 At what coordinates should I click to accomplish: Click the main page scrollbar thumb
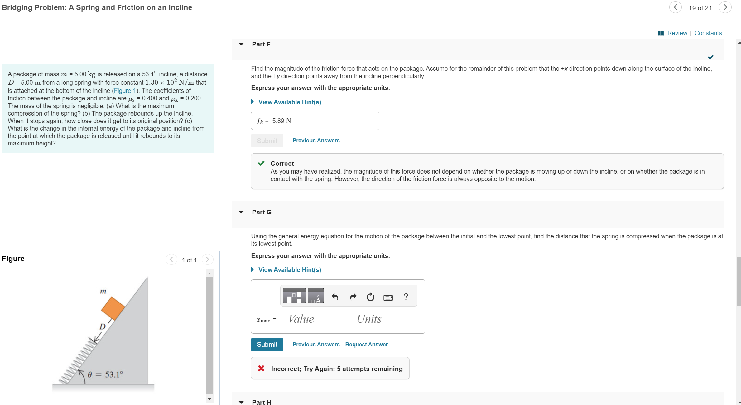(x=739, y=281)
